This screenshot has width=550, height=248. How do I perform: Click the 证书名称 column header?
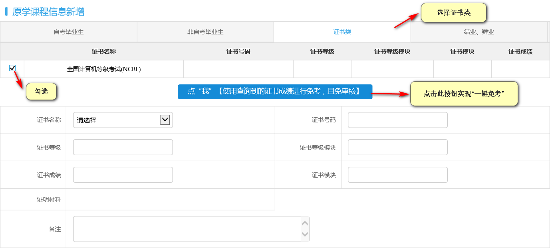click(104, 52)
